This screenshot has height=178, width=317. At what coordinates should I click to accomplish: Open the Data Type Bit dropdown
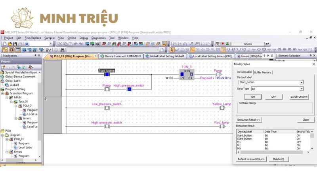(302, 89)
